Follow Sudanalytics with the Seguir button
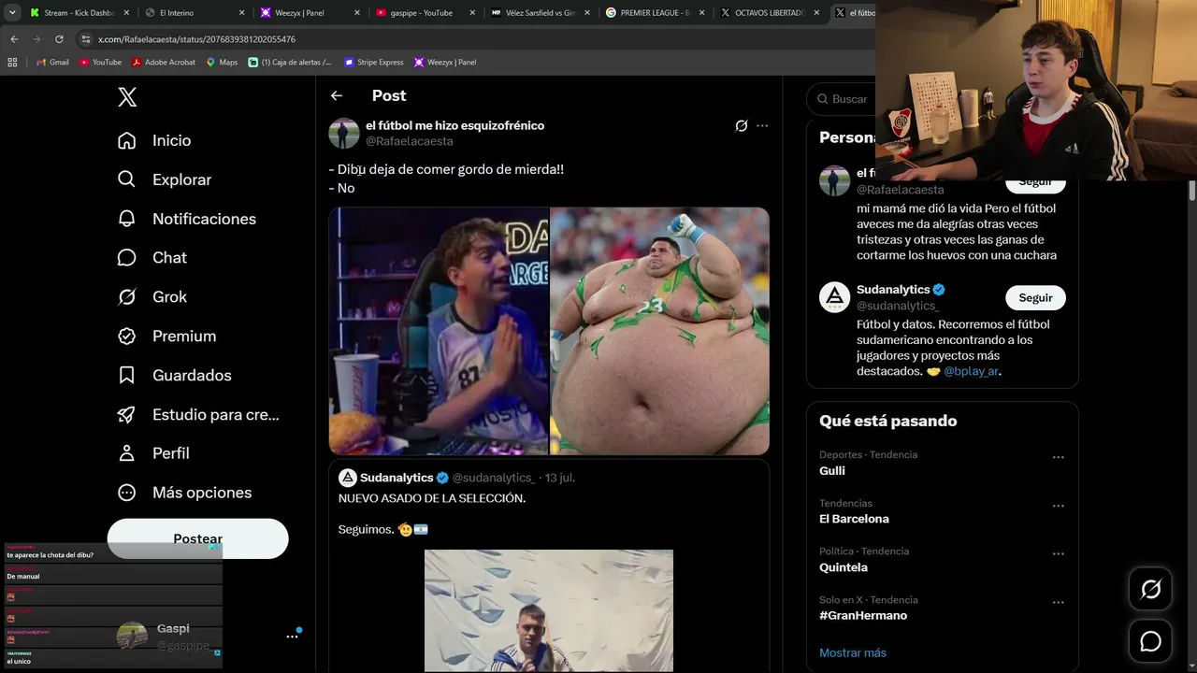The width and height of the screenshot is (1197, 673). pyautogui.click(x=1035, y=297)
